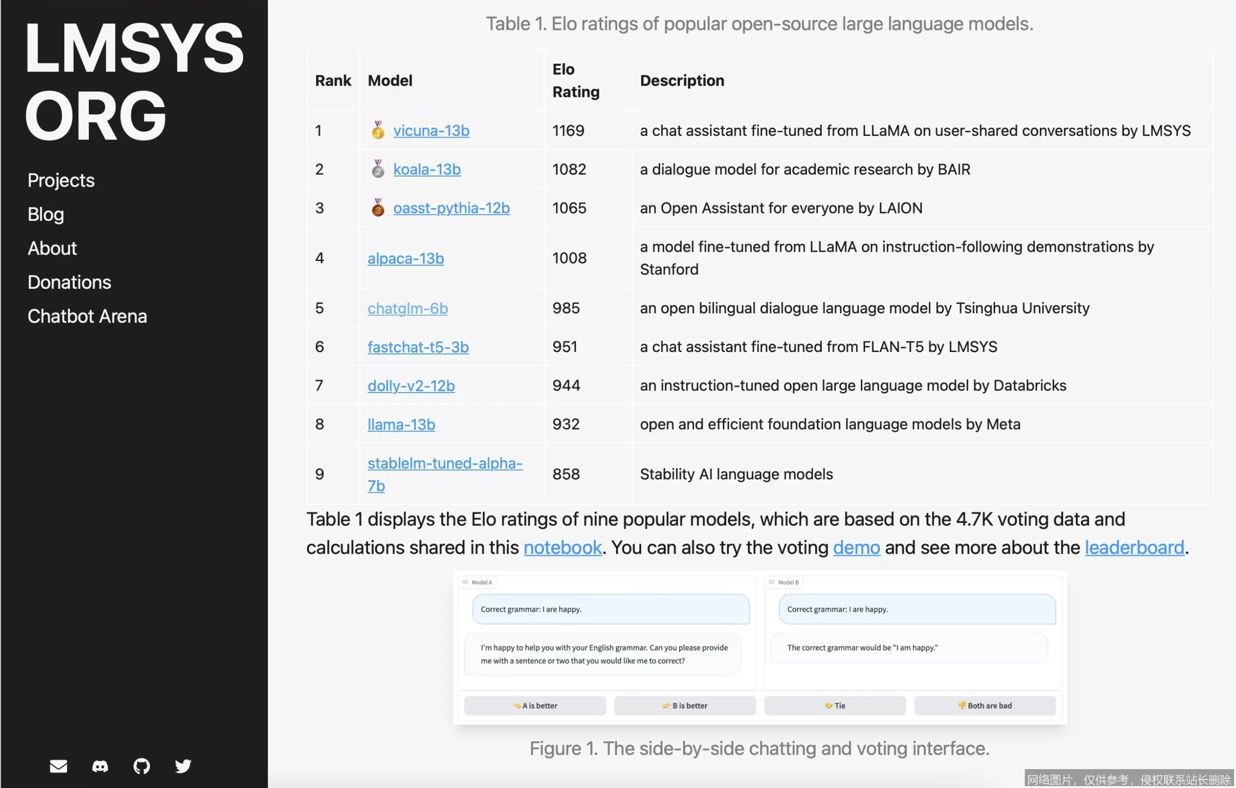Click the bronze medal icon beside oasst-pythia-12b
1236x788 pixels.
pos(378,208)
